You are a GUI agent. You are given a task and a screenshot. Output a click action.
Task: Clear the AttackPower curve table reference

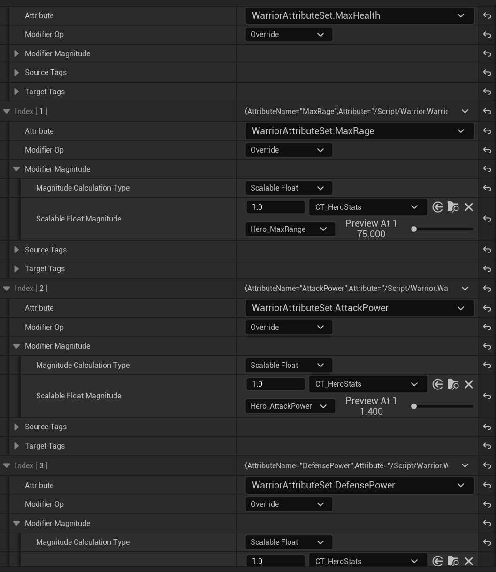tap(468, 384)
